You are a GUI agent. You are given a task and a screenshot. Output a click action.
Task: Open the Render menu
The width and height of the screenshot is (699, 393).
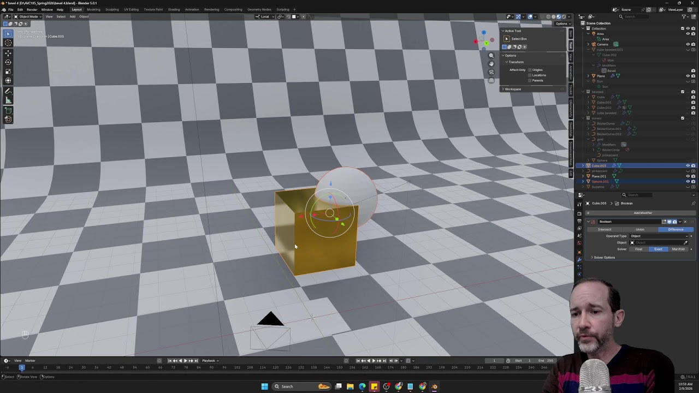(32, 9)
